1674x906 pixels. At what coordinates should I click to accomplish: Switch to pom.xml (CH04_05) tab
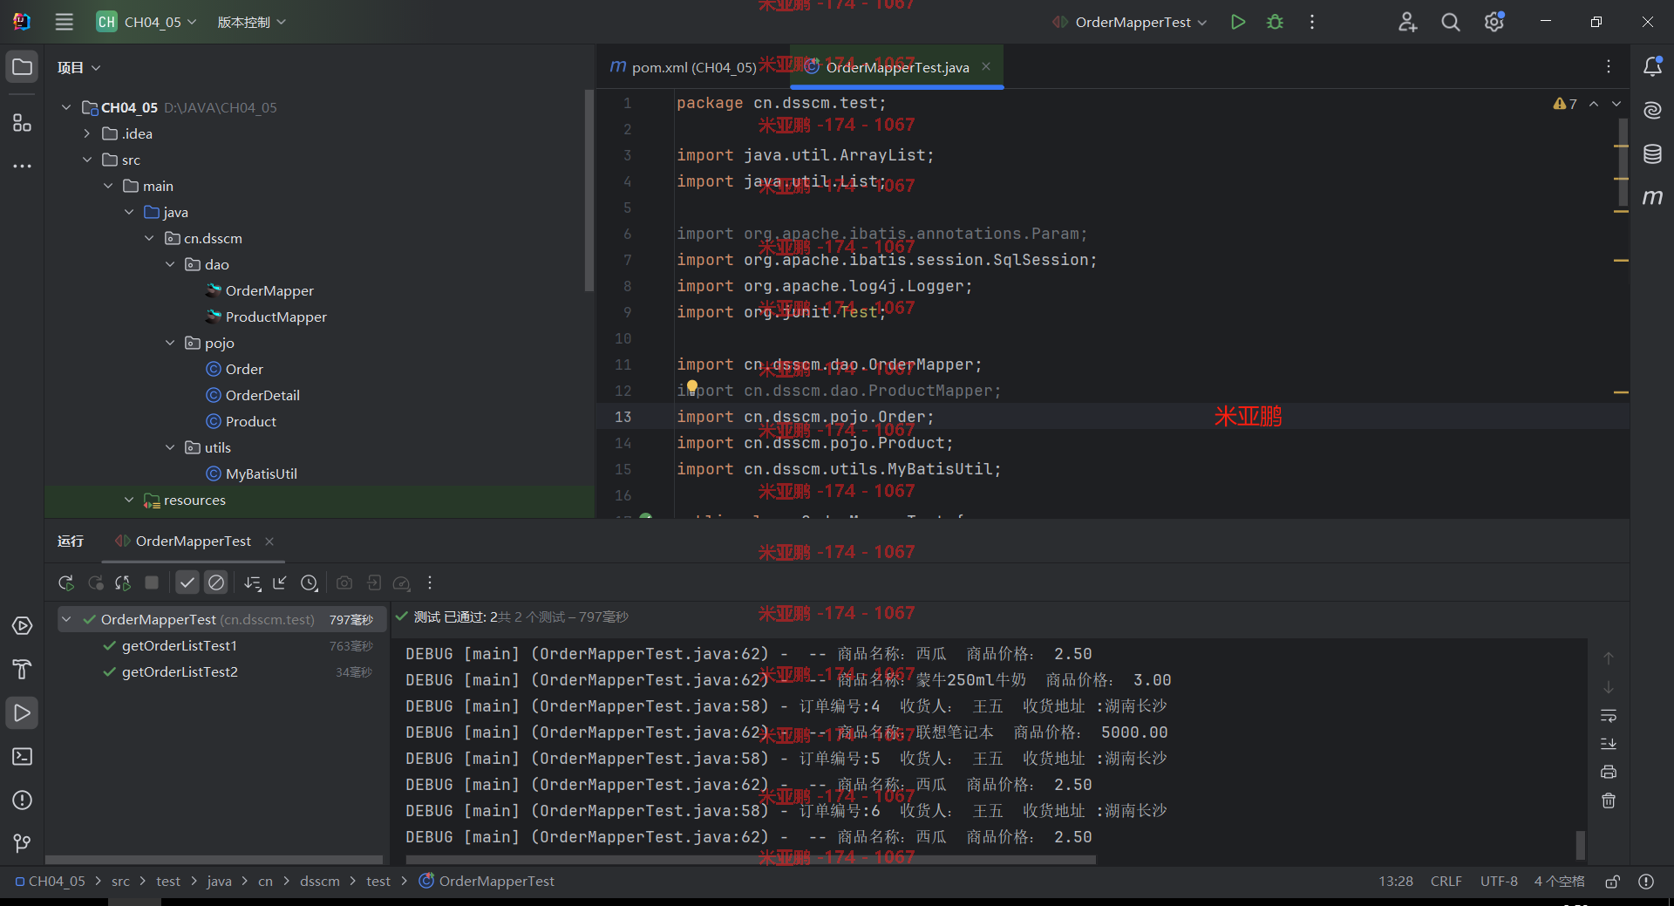684,67
